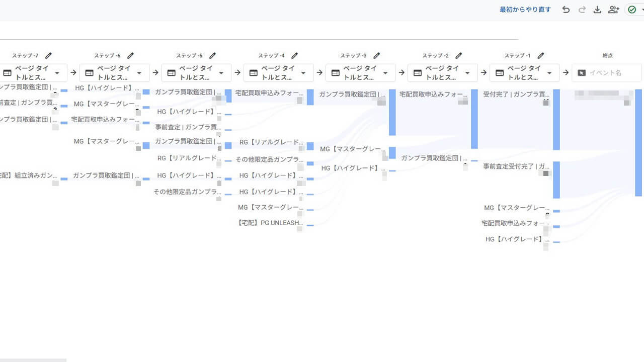Screen dimensions: 644x362
Task: Click the horizontal scrollbar at bottom
Action: (33, 360)
